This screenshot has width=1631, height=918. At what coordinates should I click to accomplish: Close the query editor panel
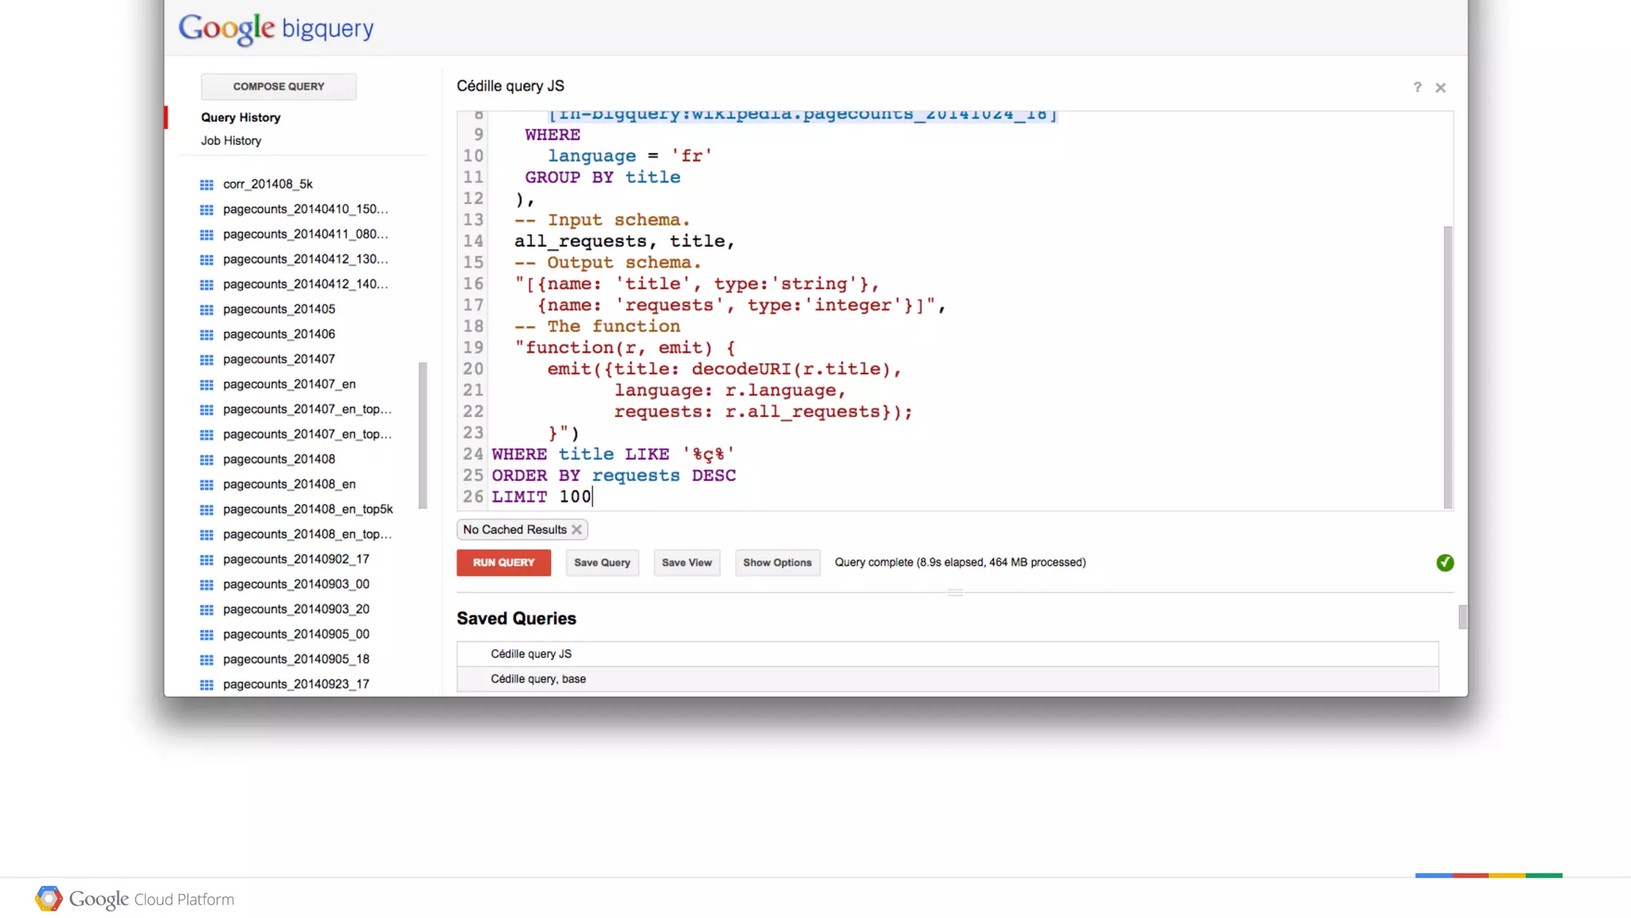click(1440, 88)
